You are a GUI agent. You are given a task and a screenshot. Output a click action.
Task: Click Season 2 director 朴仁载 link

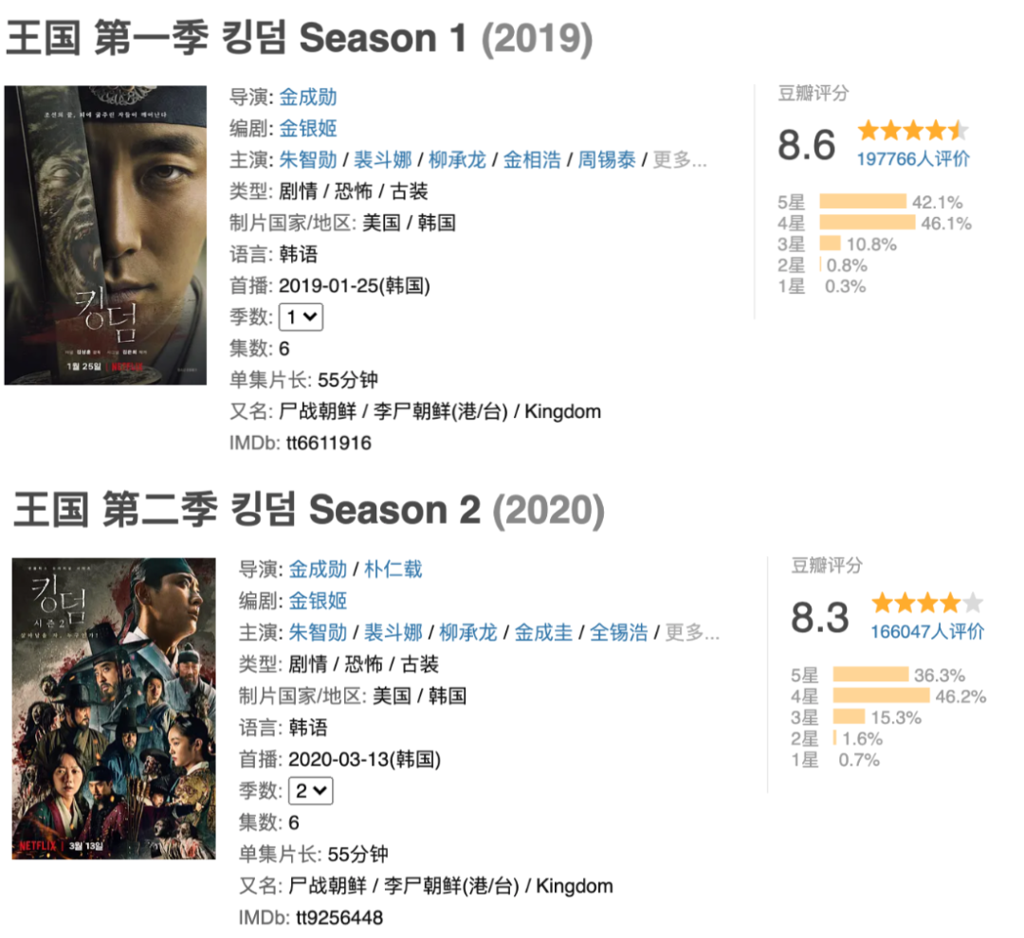(x=393, y=569)
